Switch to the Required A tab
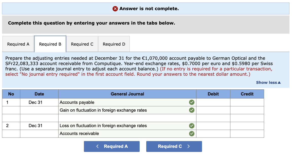 coord(18,44)
